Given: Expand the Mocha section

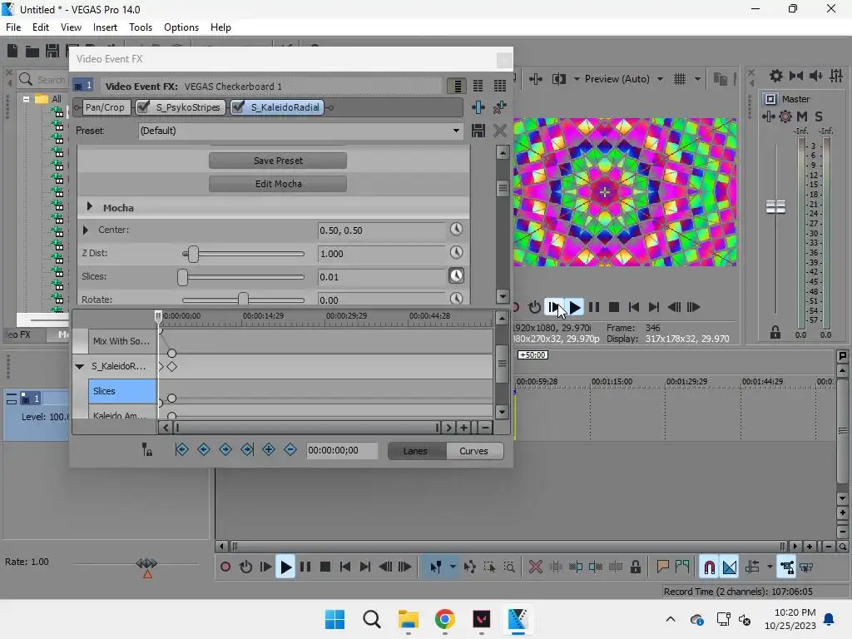Looking at the screenshot, I should coord(90,207).
